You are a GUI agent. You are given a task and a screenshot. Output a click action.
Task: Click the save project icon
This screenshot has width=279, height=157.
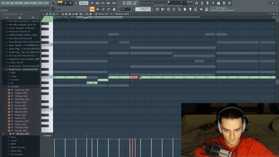[218, 3]
